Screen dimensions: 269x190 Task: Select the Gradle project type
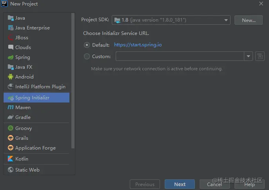pos(36,117)
